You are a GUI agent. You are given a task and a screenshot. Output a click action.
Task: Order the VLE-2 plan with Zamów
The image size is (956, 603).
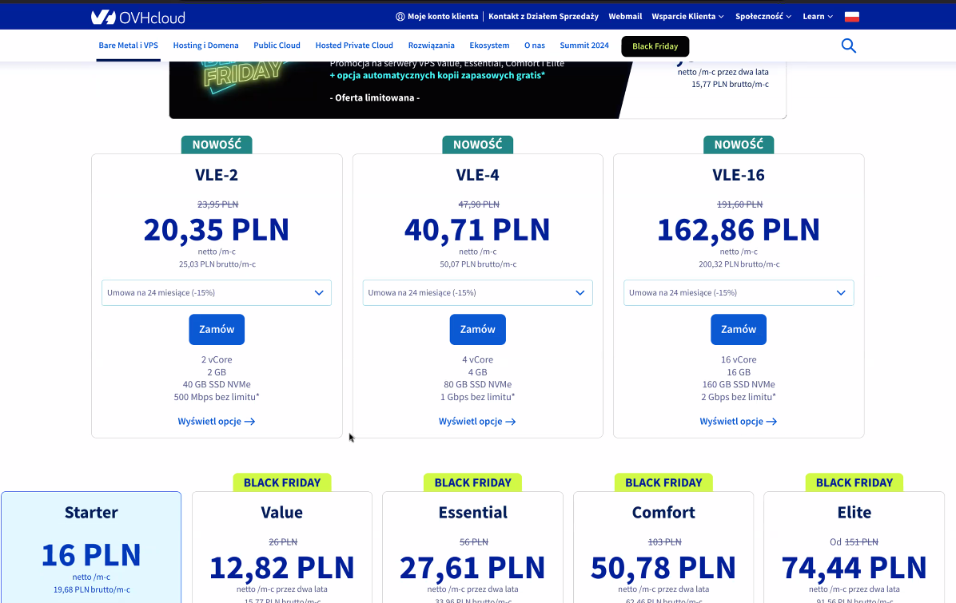(217, 330)
